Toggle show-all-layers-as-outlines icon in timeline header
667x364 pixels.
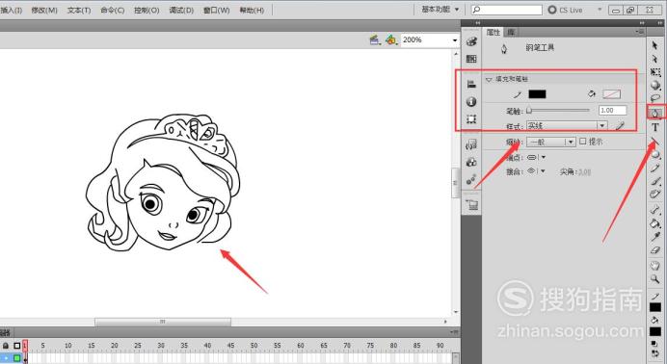pos(17,346)
